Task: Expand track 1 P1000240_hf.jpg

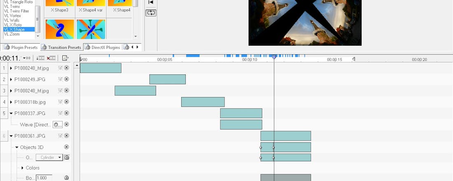Action: click(11, 68)
